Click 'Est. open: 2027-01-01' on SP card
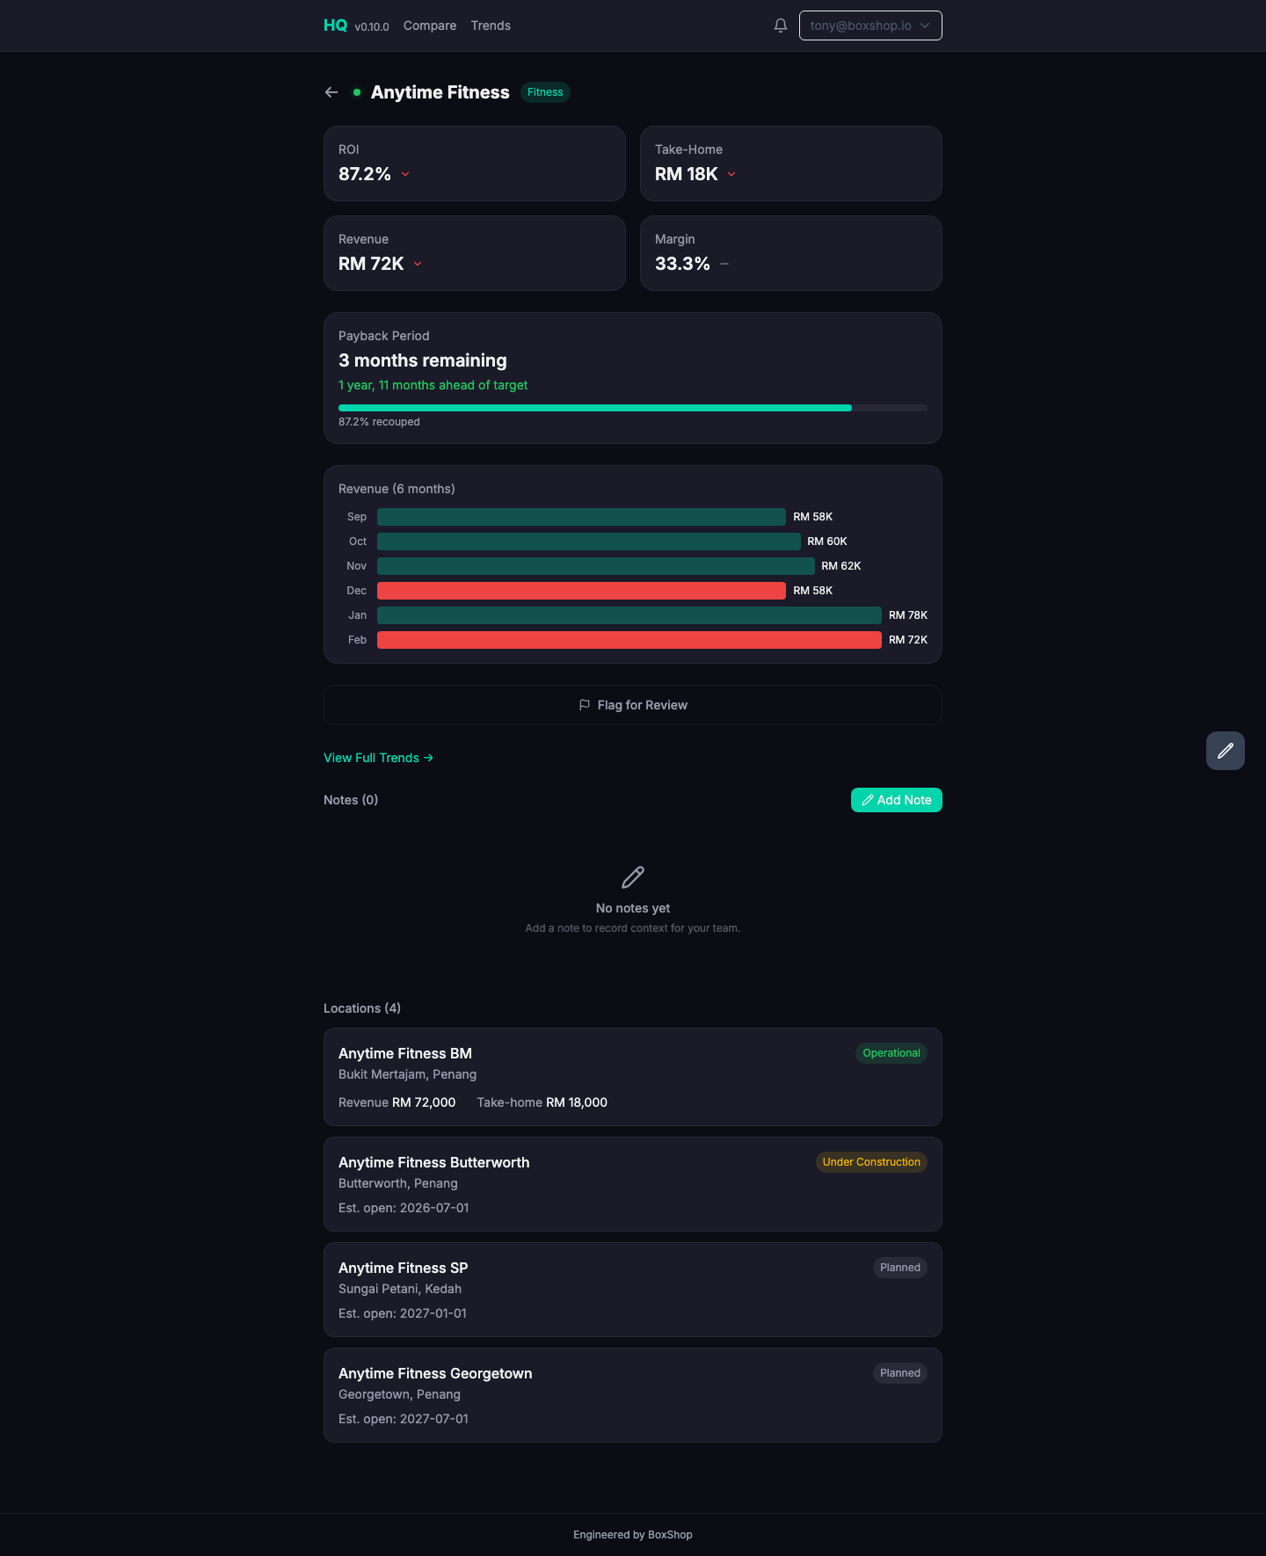 403,1313
